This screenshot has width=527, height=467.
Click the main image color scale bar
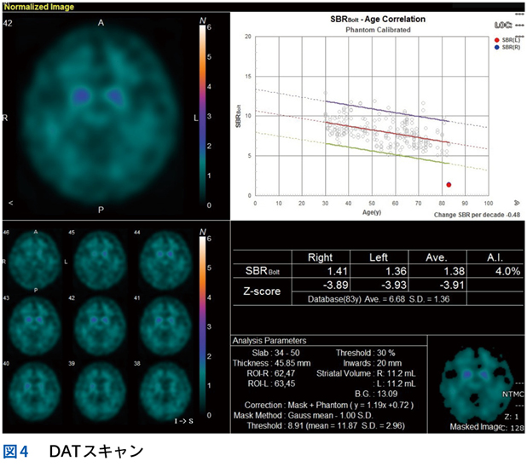click(x=200, y=115)
